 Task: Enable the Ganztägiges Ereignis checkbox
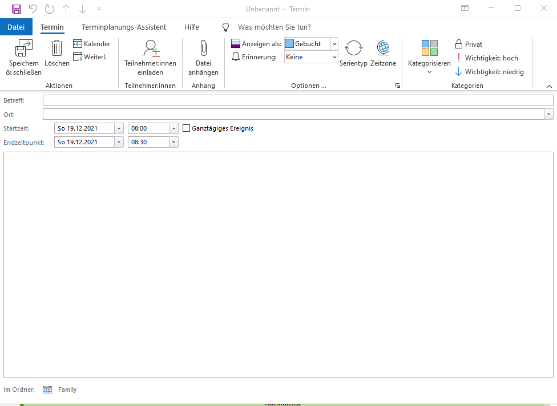point(186,128)
